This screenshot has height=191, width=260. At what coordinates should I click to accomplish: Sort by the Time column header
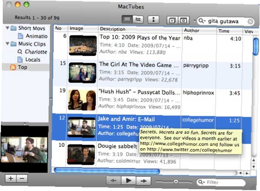pyautogui.click(x=230, y=31)
